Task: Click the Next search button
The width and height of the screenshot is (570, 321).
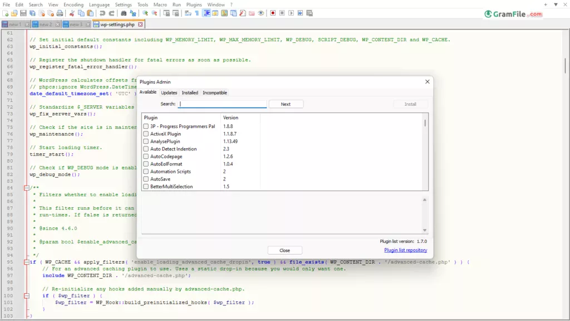Action: (x=286, y=104)
